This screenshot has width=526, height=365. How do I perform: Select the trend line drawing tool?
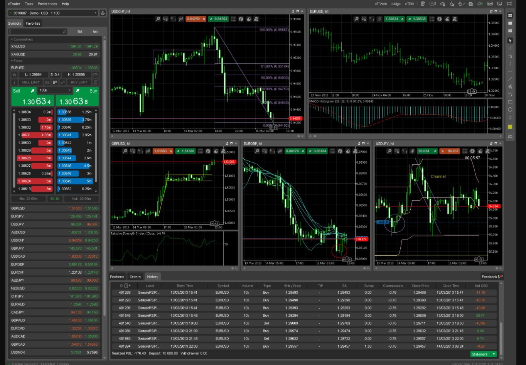coord(510,79)
